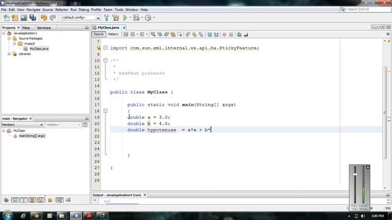Click the volume speaker tray icon

363,216
